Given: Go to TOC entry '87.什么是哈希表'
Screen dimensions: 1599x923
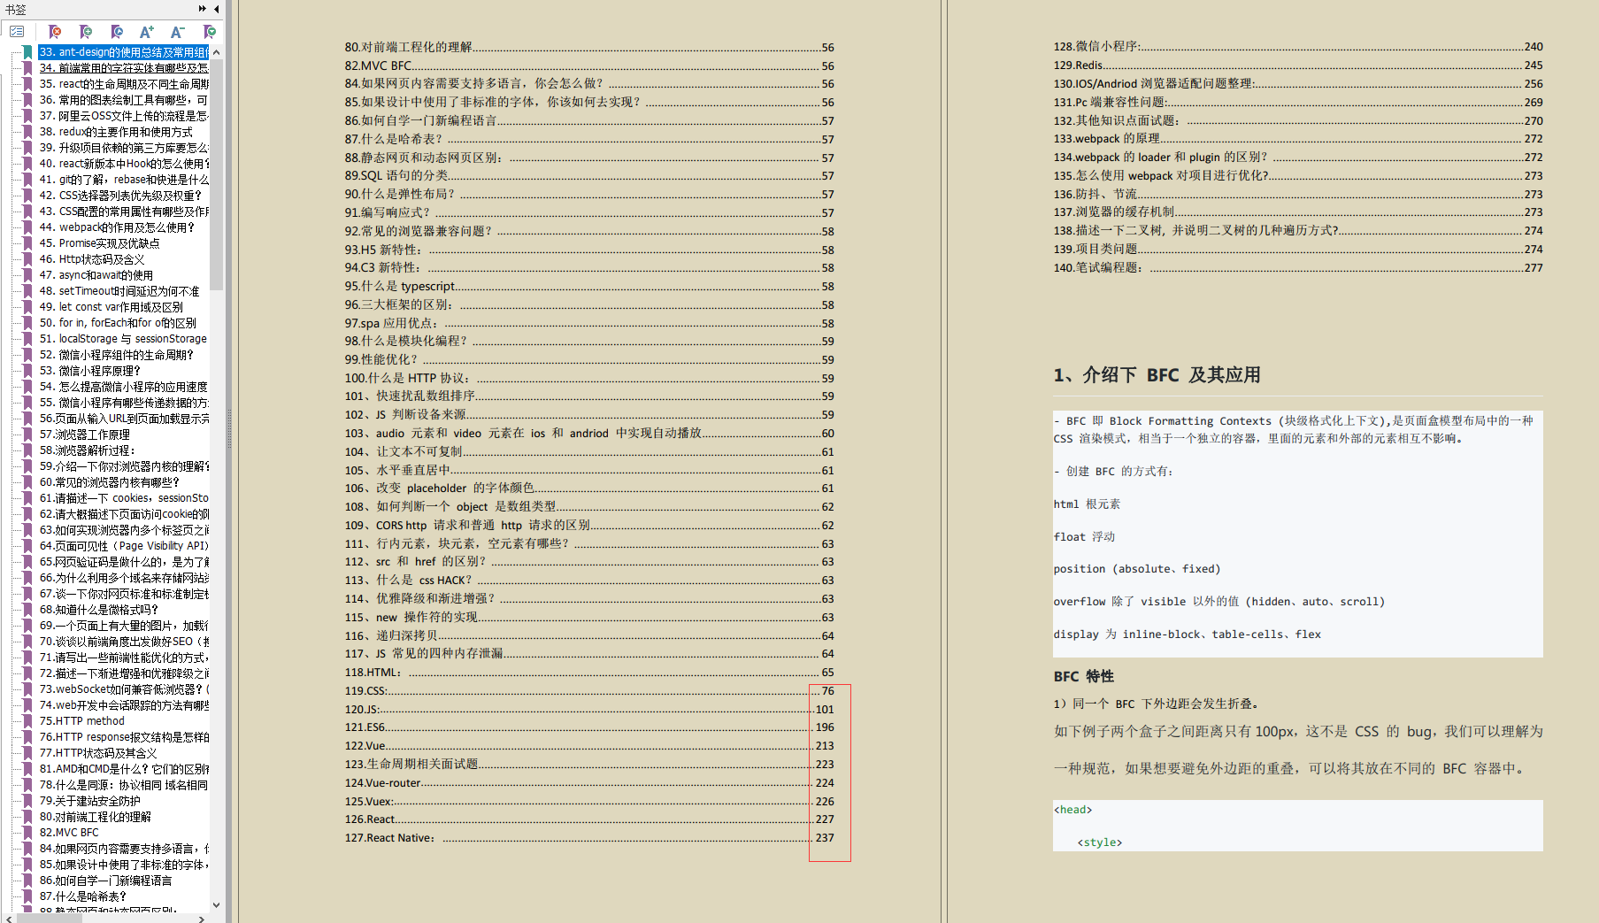Looking at the screenshot, I should point(589,139).
